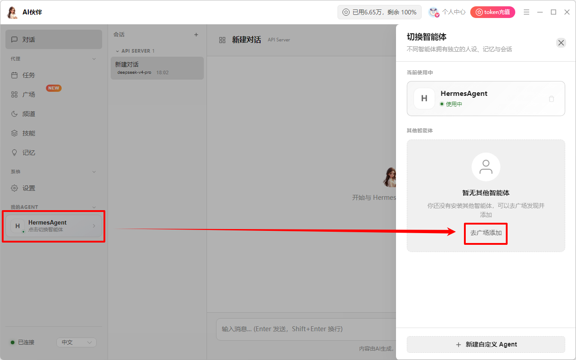Click the NEW badge beside 广场

coord(54,88)
